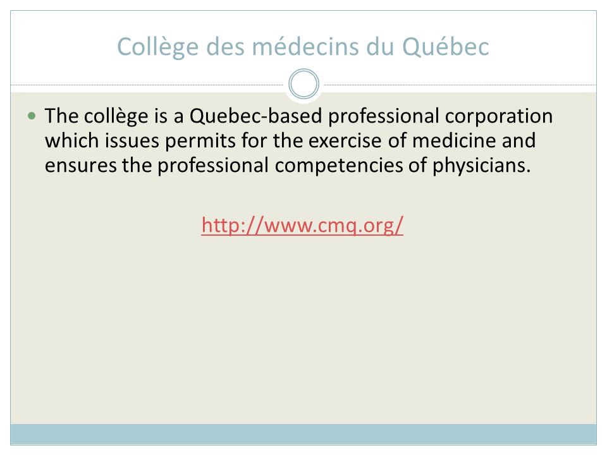Click the word Collège in the title

158,47
